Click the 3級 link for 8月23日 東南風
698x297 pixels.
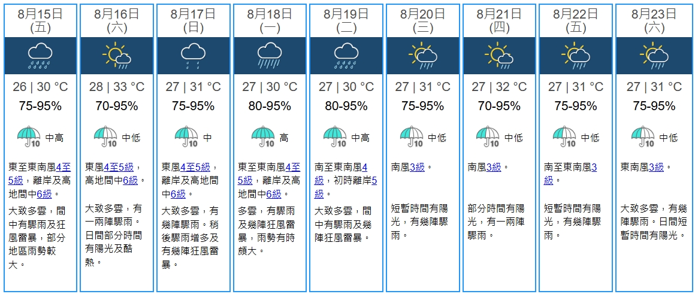tap(656, 167)
